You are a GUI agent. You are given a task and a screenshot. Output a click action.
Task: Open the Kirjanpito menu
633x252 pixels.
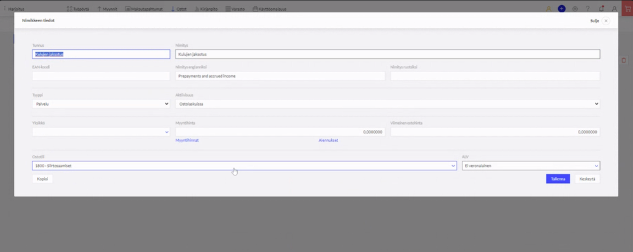coord(206,8)
